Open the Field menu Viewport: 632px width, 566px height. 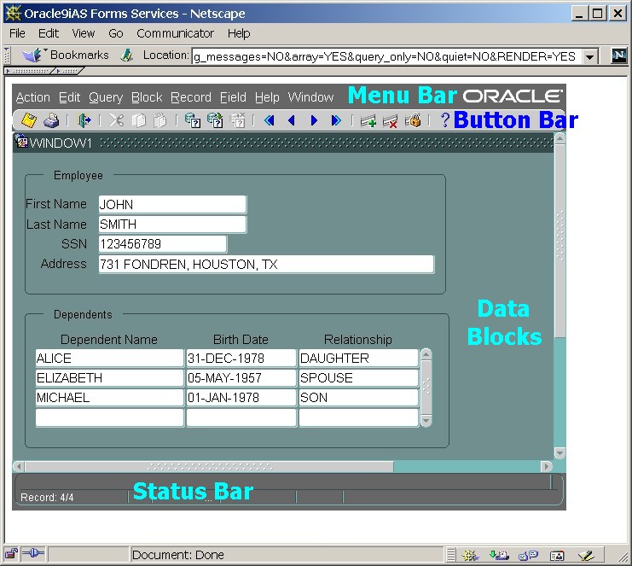tap(233, 97)
